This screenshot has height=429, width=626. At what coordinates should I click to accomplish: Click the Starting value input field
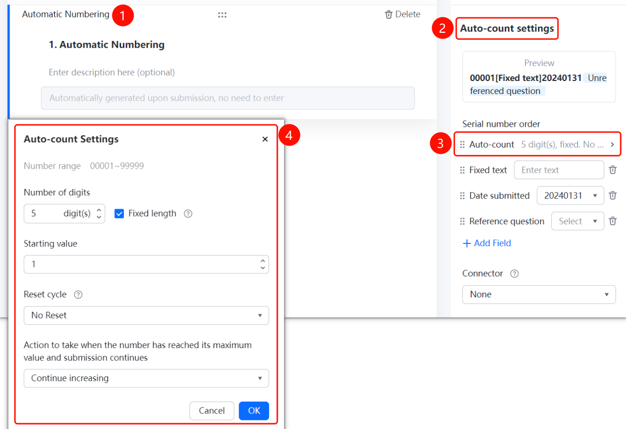coord(146,264)
